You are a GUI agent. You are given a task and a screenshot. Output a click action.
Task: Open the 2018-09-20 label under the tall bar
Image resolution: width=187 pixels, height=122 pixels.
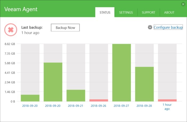tap(53, 106)
